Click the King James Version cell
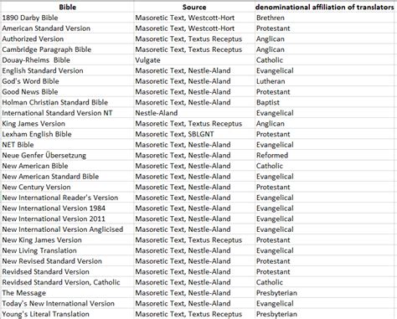The width and height of the screenshot is (397, 319). [67, 123]
